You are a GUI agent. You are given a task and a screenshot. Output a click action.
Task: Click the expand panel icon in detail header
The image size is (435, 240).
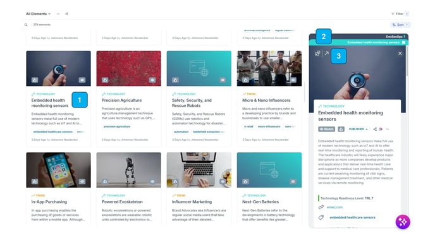(x=317, y=53)
